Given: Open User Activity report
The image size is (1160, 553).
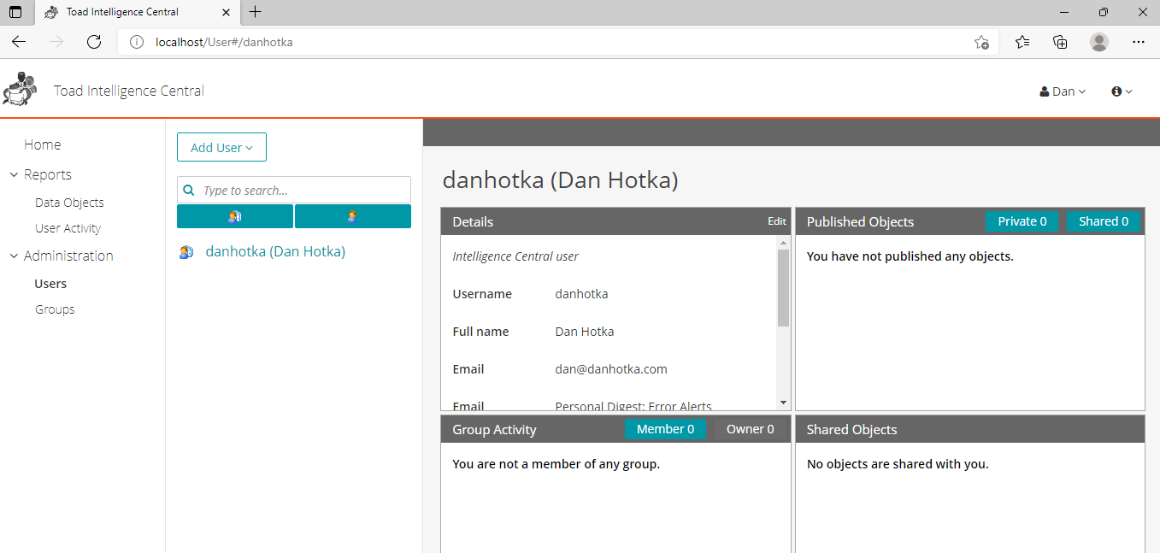Looking at the screenshot, I should 68,228.
